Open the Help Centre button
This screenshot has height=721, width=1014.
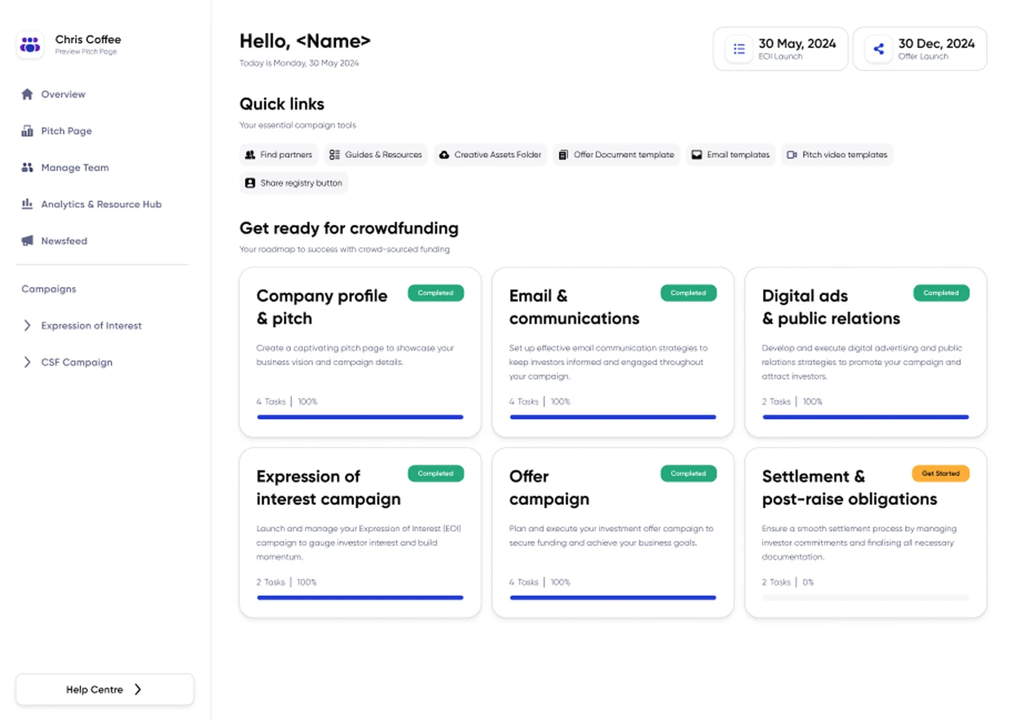click(105, 689)
